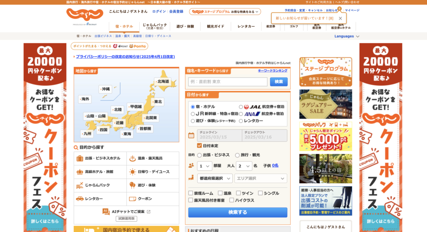Click the Jalan Pack airplane icon
Screen dimensions: 427x232
80,185
